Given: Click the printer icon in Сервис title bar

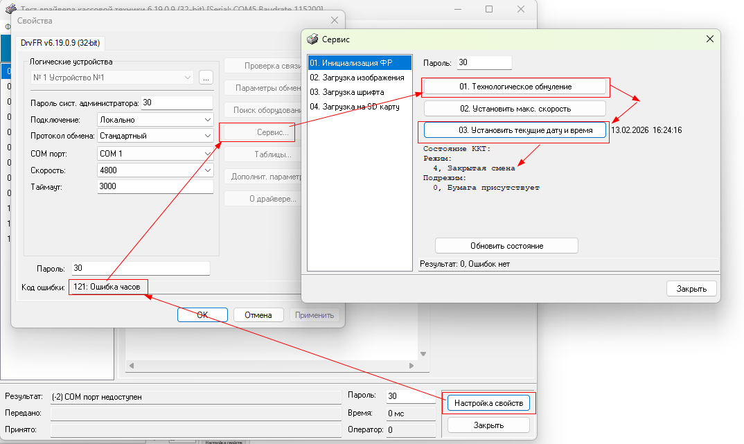Looking at the screenshot, I should (x=312, y=39).
